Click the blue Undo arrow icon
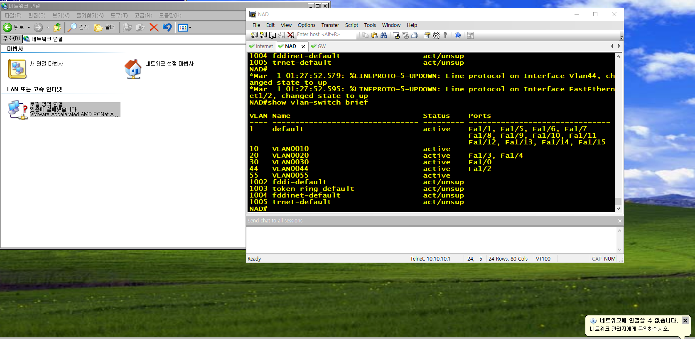Image resolution: width=695 pixels, height=339 pixels. [167, 27]
